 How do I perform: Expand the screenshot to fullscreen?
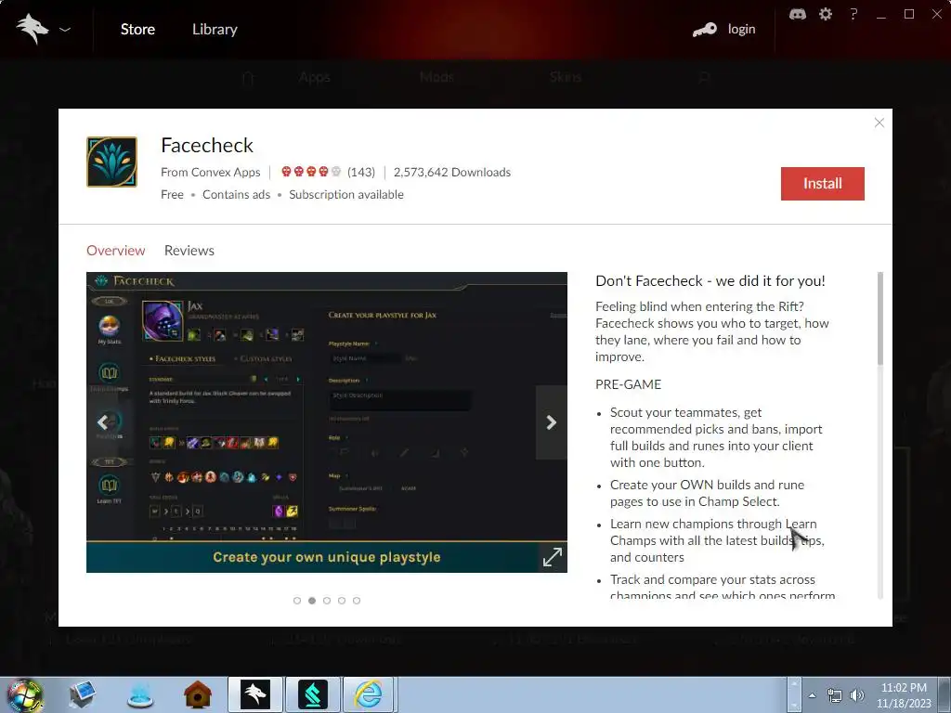tap(552, 557)
